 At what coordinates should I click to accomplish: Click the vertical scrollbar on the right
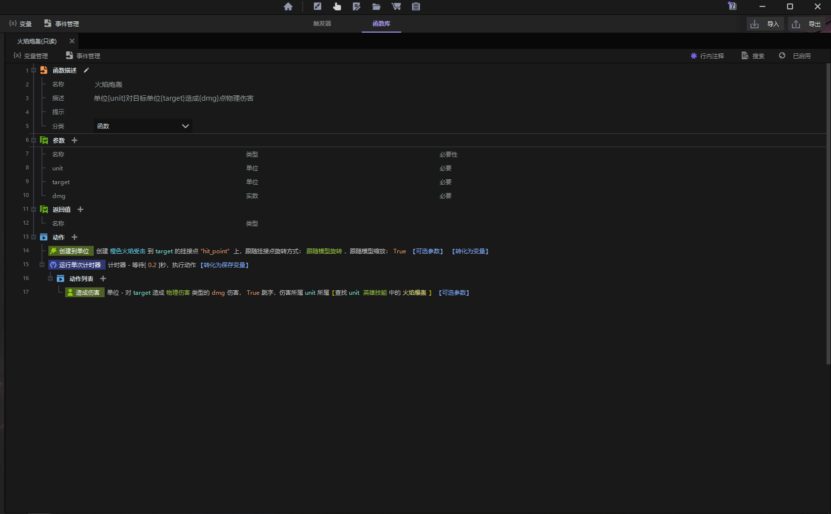pos(829,214)
